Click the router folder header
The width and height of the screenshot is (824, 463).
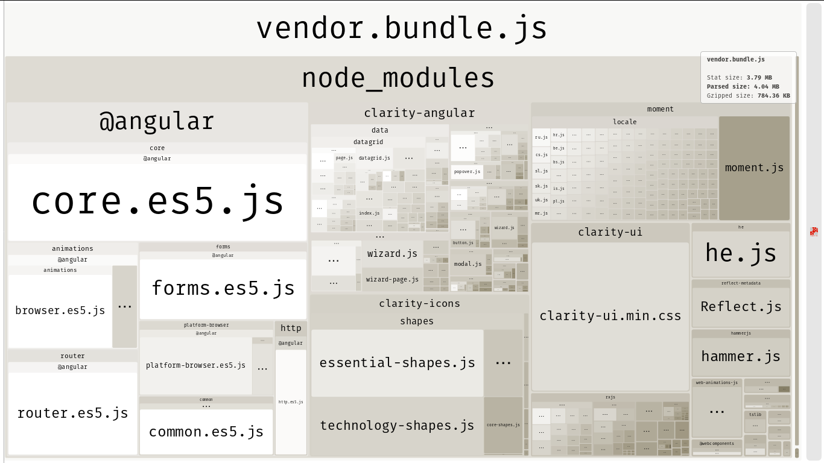(x=73, y=356)
